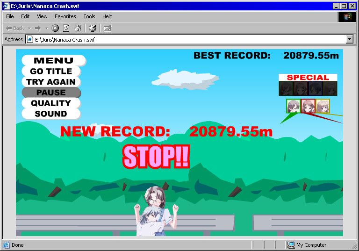Click the Home toolbar icon

click(78, 28)
